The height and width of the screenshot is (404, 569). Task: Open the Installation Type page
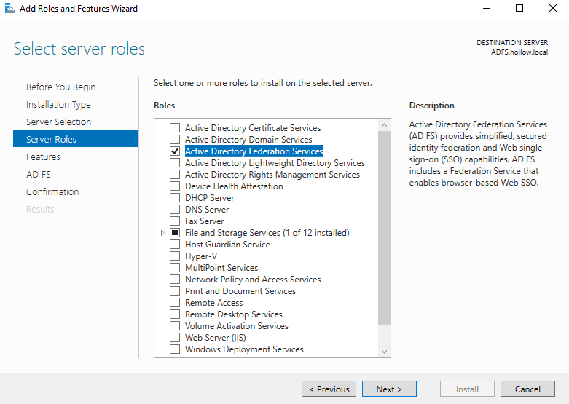coord(58,105)
